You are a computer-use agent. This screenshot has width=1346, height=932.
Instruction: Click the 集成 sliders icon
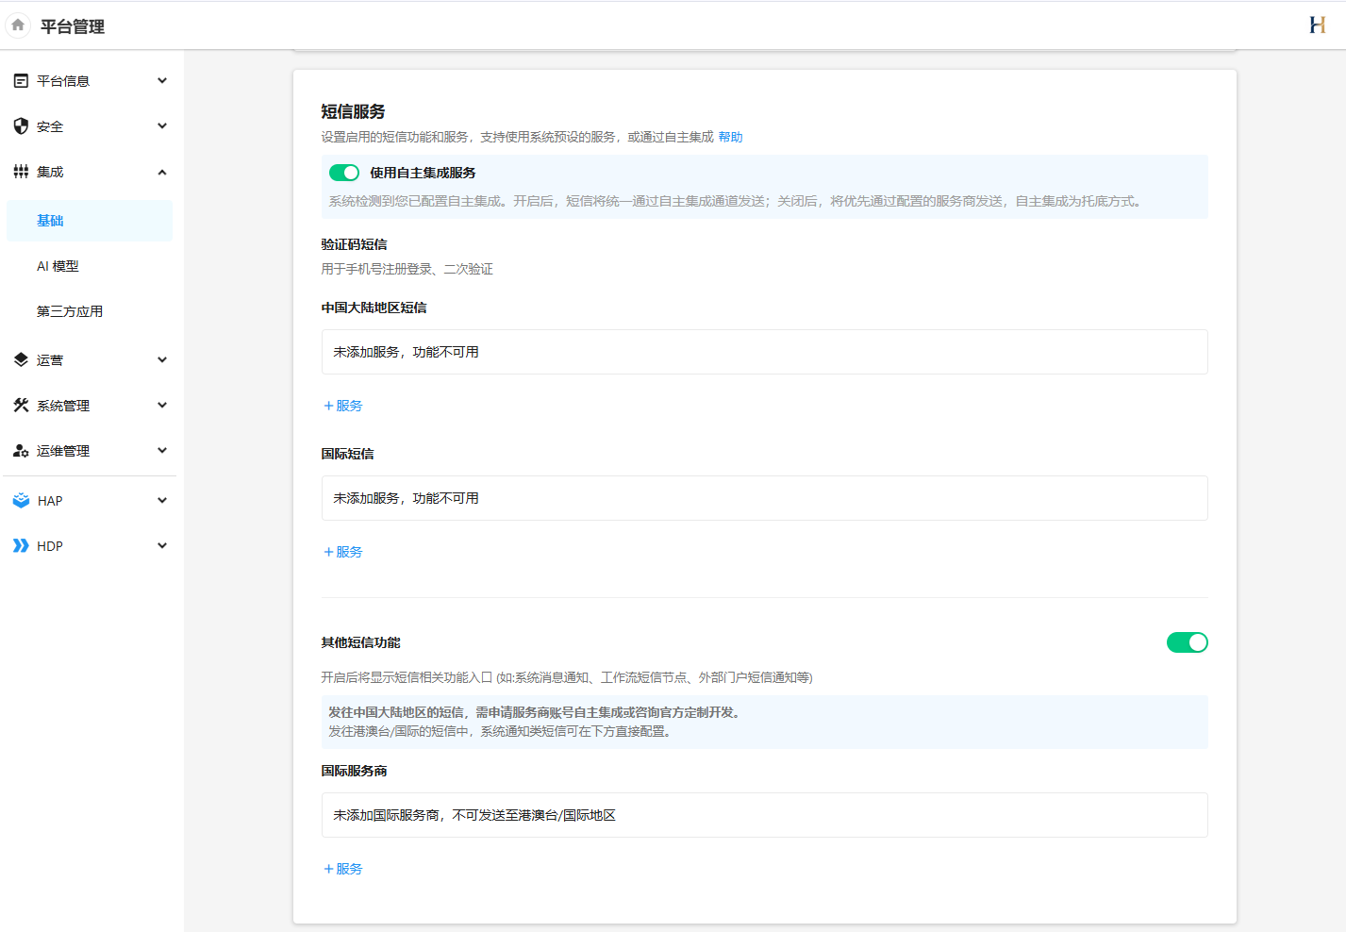[21, 172]
